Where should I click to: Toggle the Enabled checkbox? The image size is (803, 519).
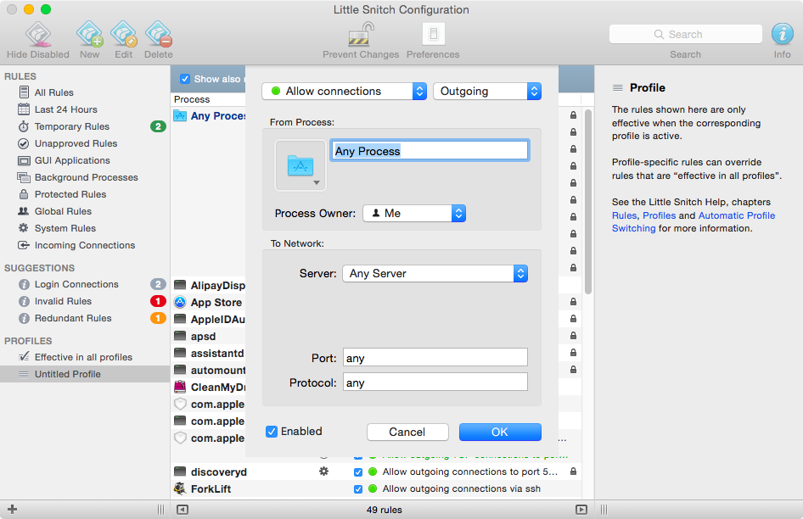pos(272,432)
